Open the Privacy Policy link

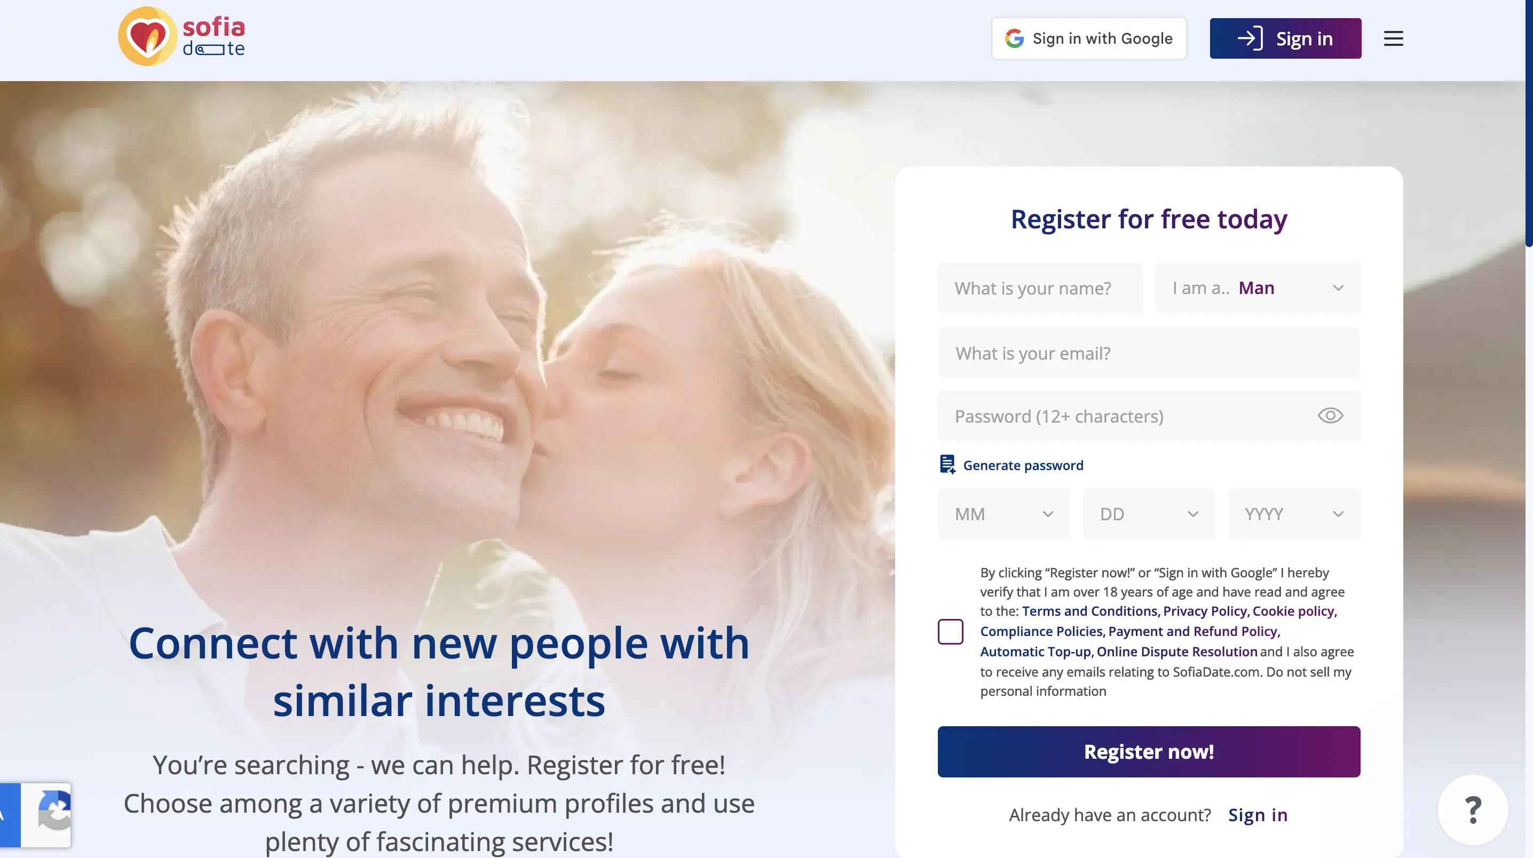click(x=1205, y=611)
